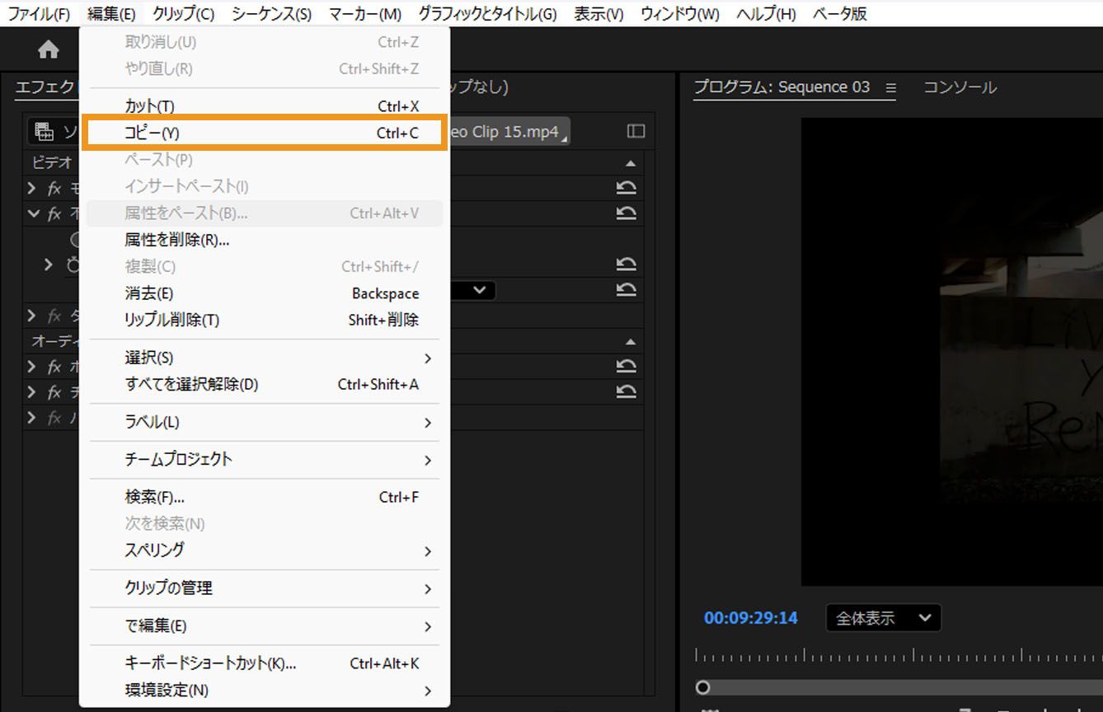Open the マーカー(M) menu
Image resolution: width=1103 pixels, height=712 pixels.
(x=365, y=14)
